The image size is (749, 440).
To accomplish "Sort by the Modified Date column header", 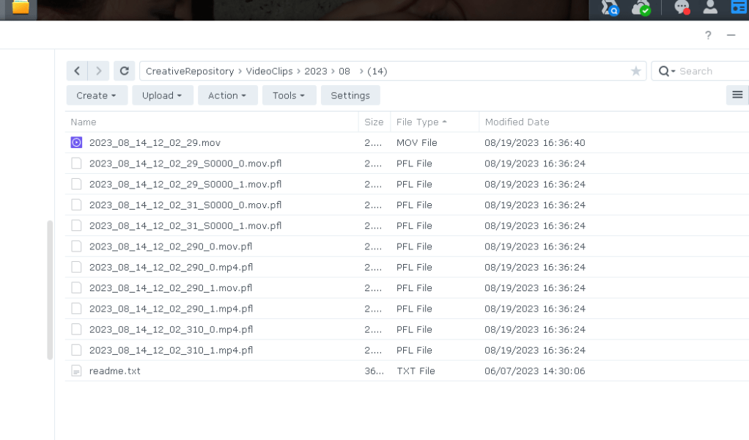I will coord(613,122).
